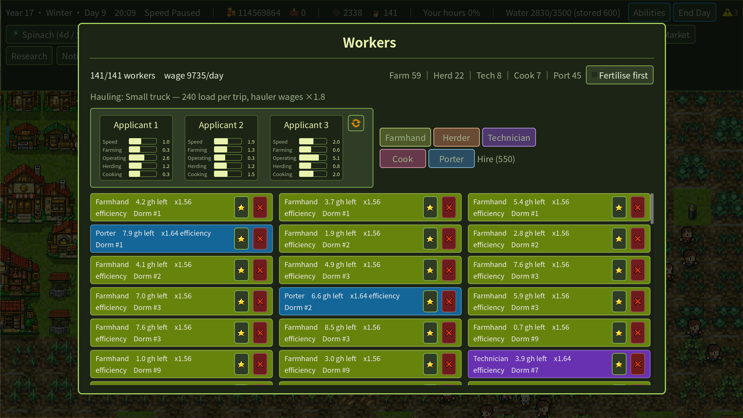743x418 pixels.
Task: Click the End Day button
Action: pos(694,12)
